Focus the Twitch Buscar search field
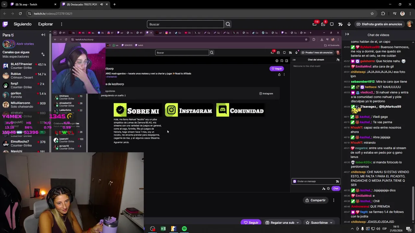This screenshot has height=233, width=415. pyautogui.click(x=185, y=24)
